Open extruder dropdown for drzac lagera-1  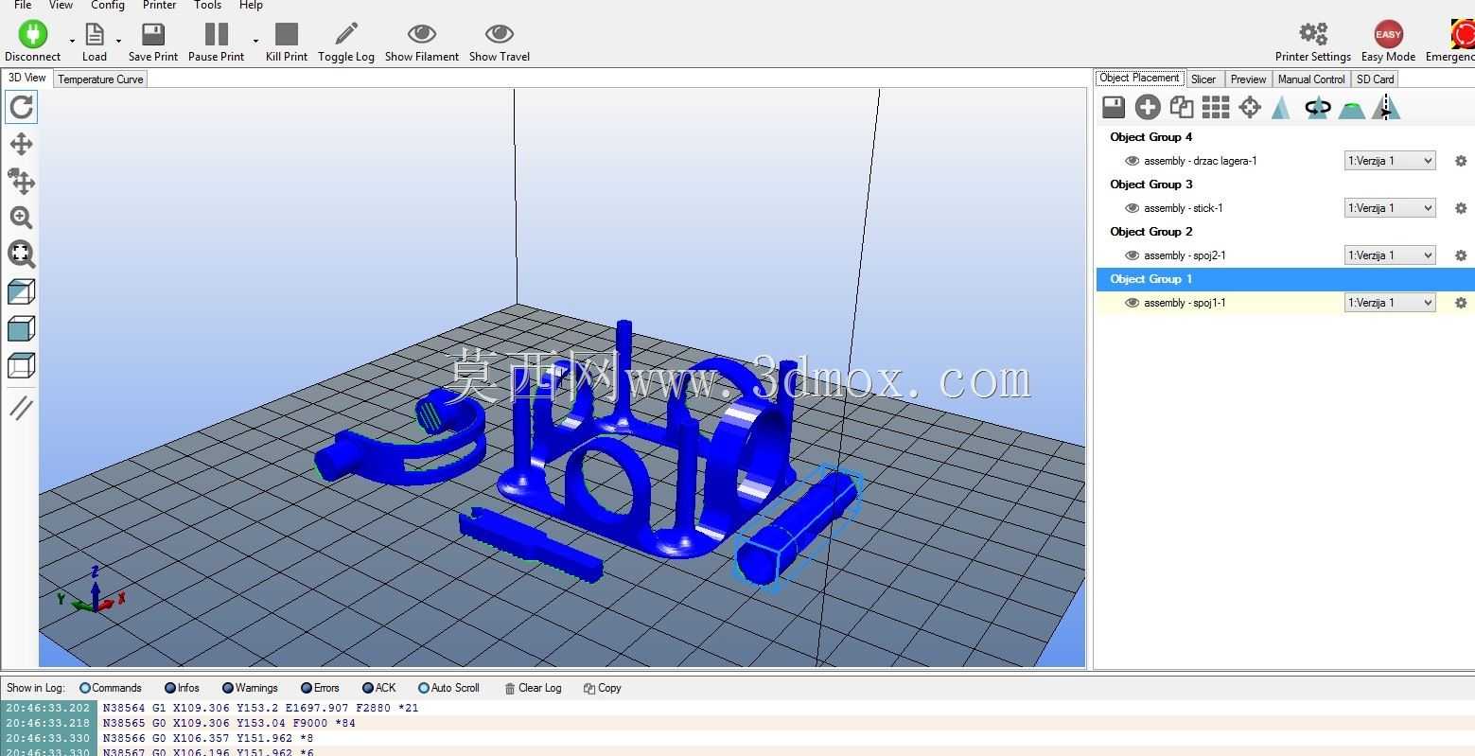click(1390, 161)
